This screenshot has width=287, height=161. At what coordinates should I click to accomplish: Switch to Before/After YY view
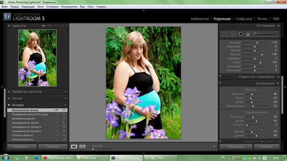point(82,147)
